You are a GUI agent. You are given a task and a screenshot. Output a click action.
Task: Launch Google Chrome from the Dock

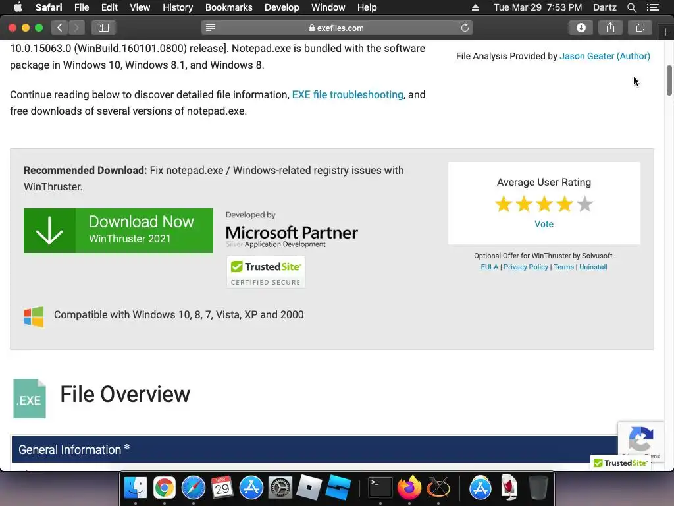(x=165, y=488)
